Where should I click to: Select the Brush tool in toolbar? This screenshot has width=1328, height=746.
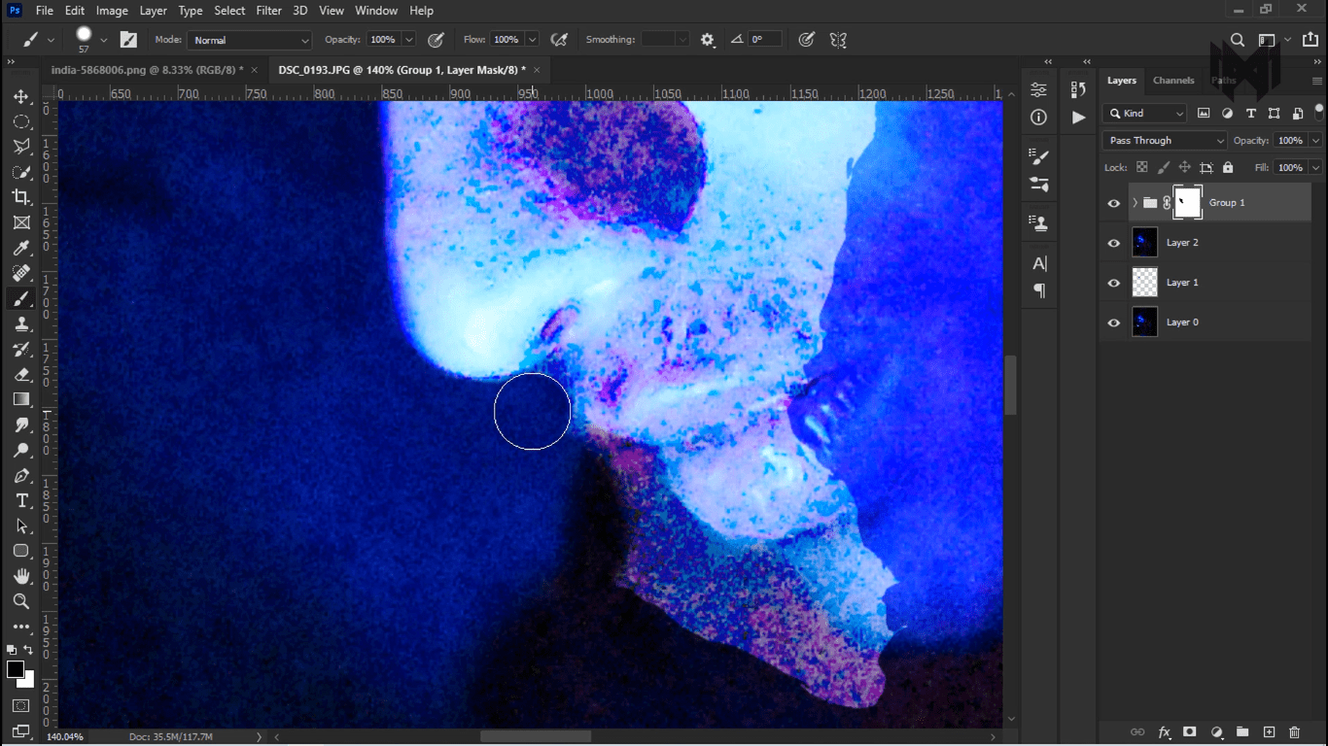pyautogui.click(x=20, y=299)
